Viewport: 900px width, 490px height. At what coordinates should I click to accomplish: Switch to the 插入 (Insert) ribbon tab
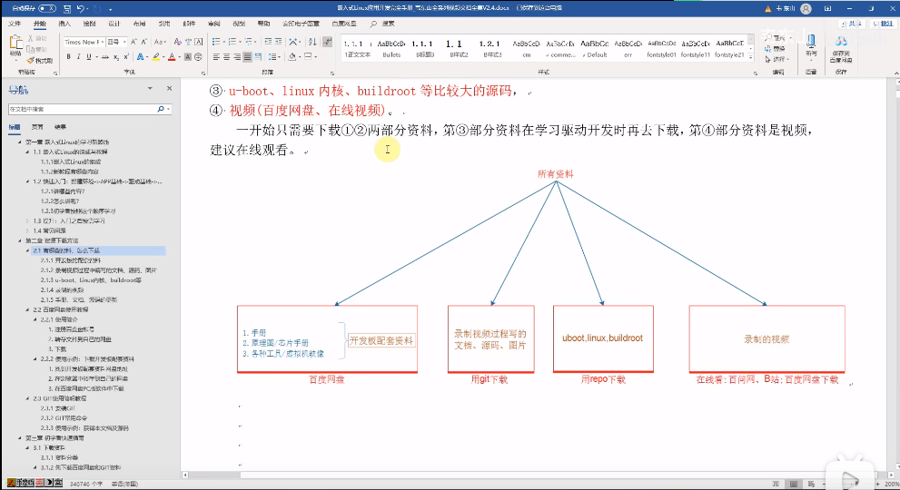click(x=64, y=24)
